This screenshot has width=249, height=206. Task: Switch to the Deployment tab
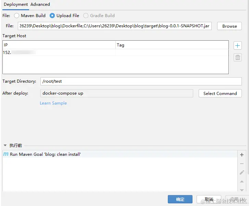16,4
